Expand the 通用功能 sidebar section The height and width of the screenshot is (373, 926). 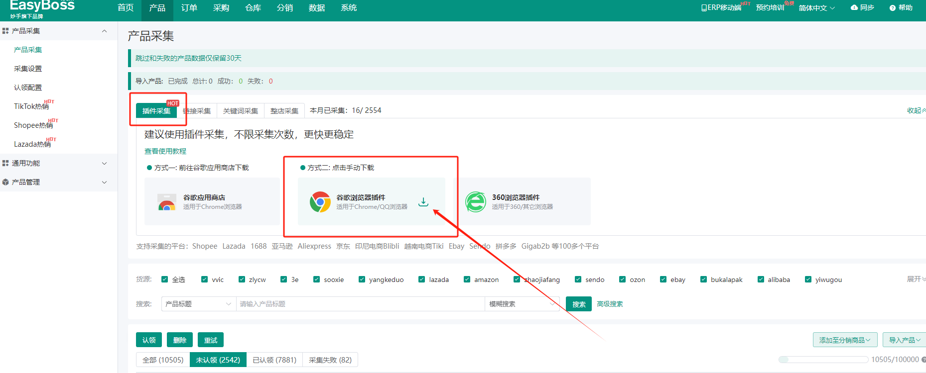point(104,163)
